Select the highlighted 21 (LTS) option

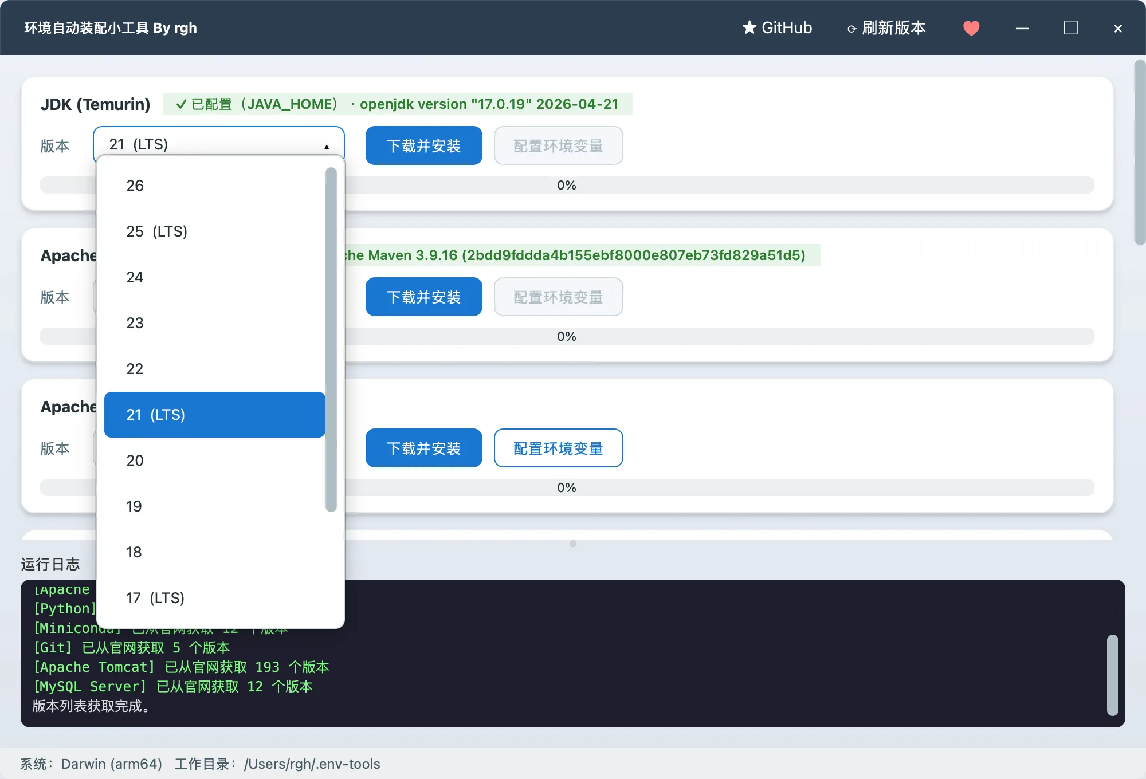[x=215, y=415]
